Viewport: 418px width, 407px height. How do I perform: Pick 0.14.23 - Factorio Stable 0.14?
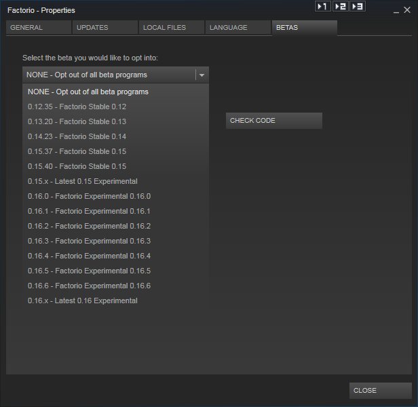click(x=115, y=136)
